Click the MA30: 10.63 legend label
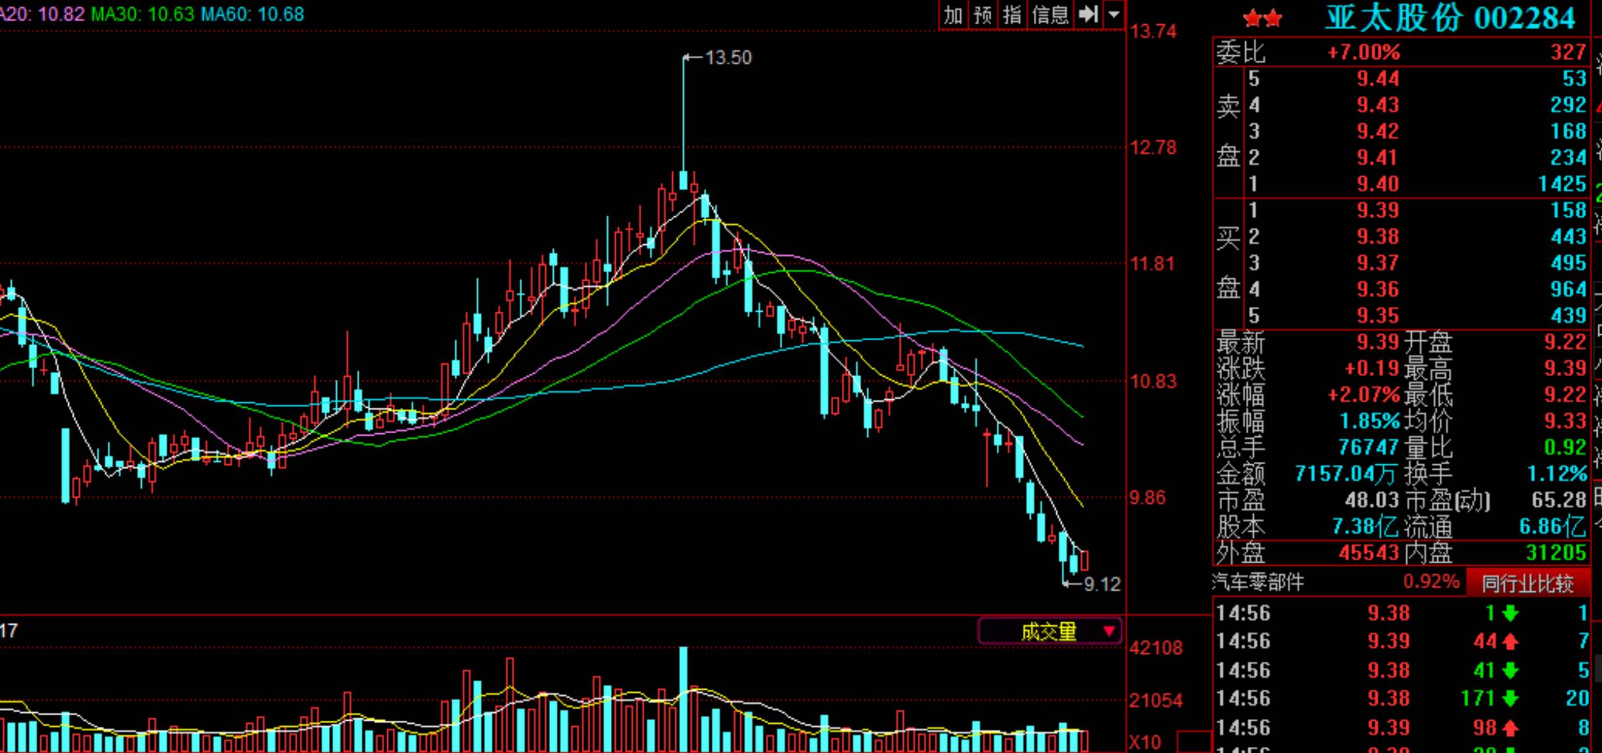This screenshot has width=1602, height=753. (x=142, y=14)
